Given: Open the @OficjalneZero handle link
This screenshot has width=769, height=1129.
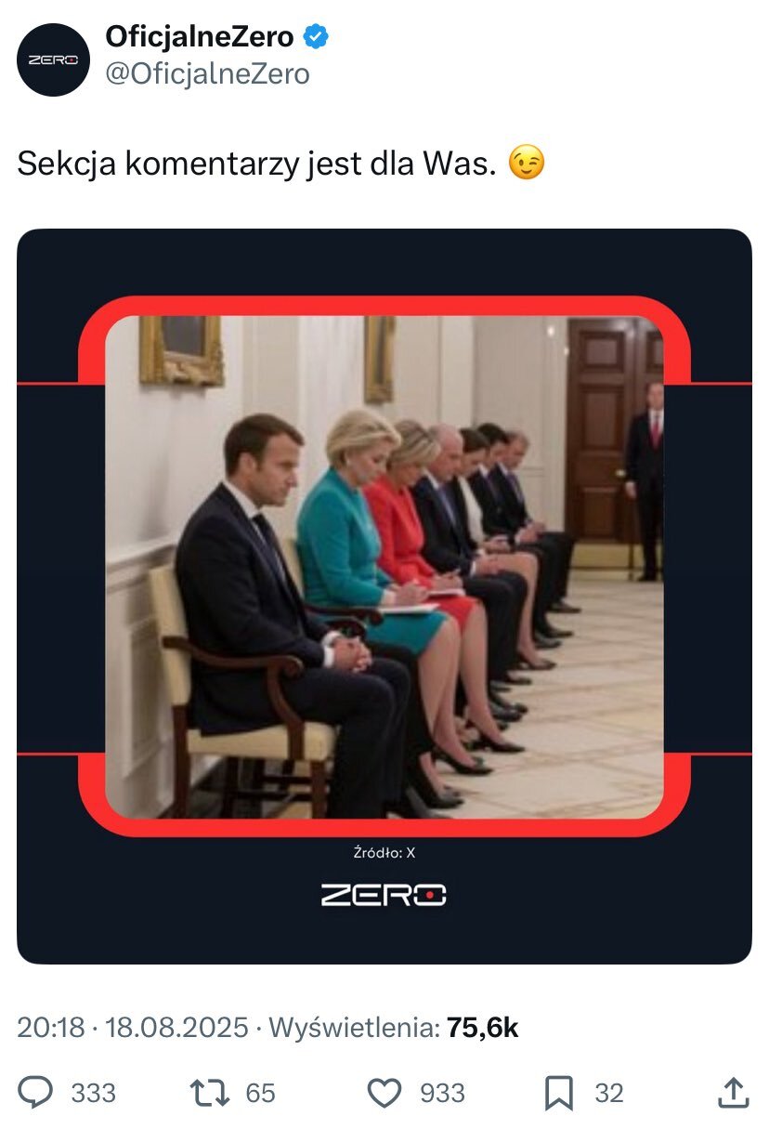Looking at the screenshot, I should point(207,73).
